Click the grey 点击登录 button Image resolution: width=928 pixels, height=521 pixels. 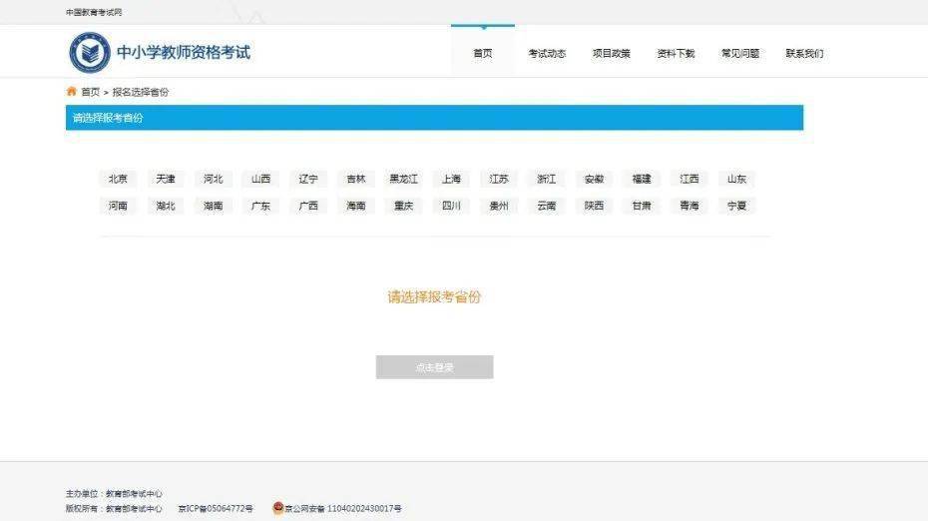(434, 367)
